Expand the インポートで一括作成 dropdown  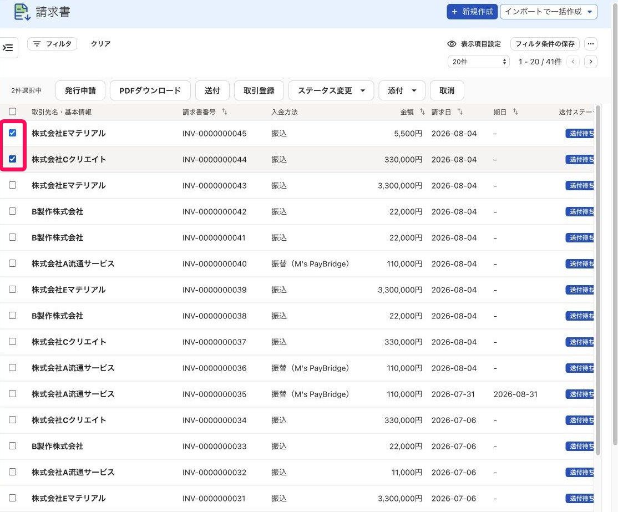tap(549, 12)
